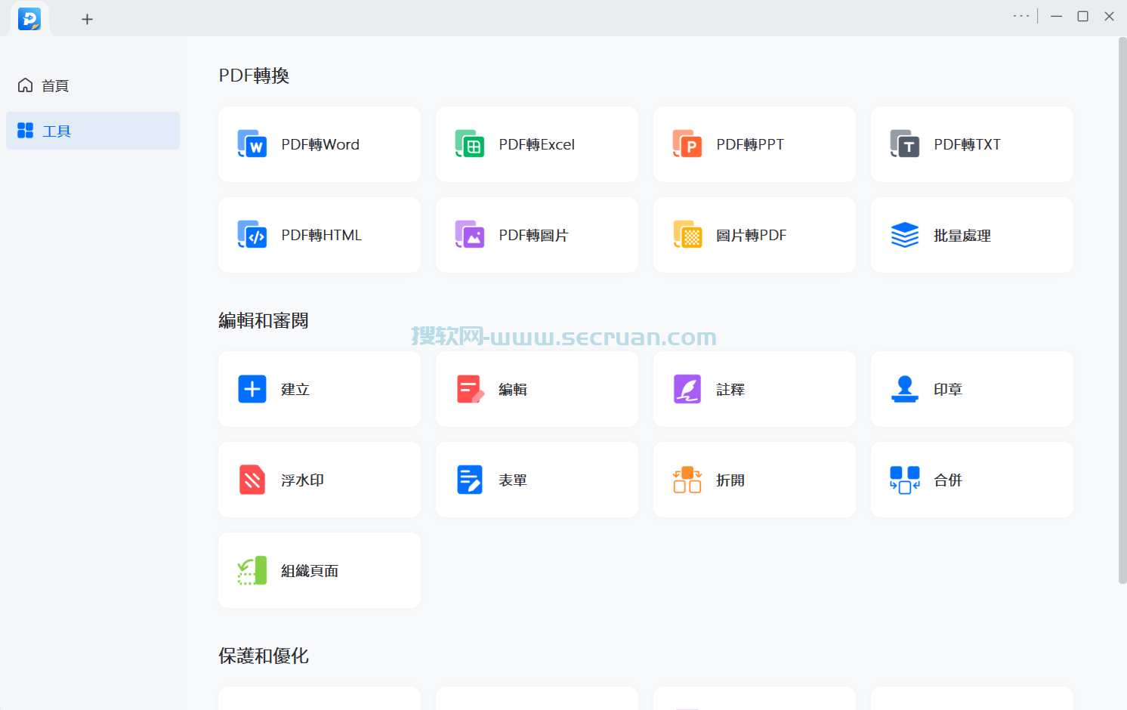The width and height of the screenshot is (1127, 710).
Task: Click the 保護和優化 section heading
Action: click(x=264, y=656)
